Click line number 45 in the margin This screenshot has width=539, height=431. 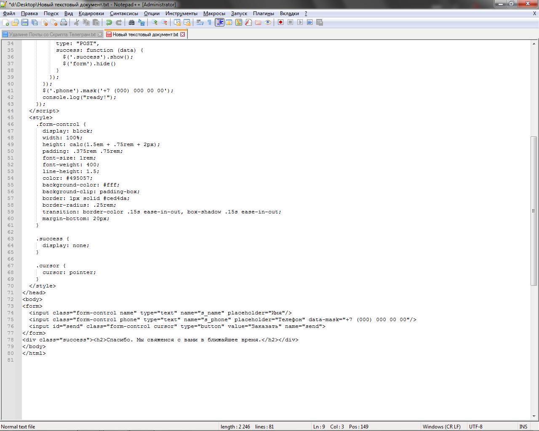pyautogui.click(x=11, y=117)
